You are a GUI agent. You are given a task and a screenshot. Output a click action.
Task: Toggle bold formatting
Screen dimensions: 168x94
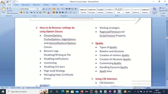(x=21, y=13)
